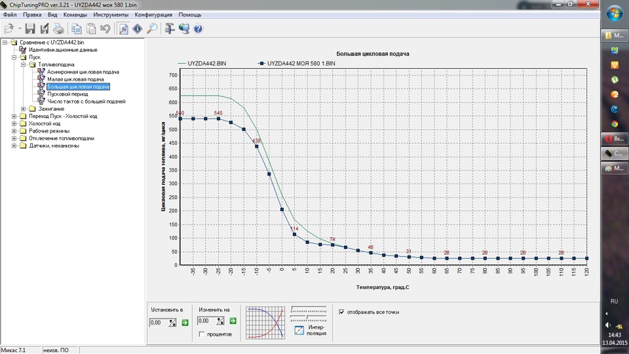
Task: Click the Interpolation icon below the chart
Action: click(x=299, y=330)
